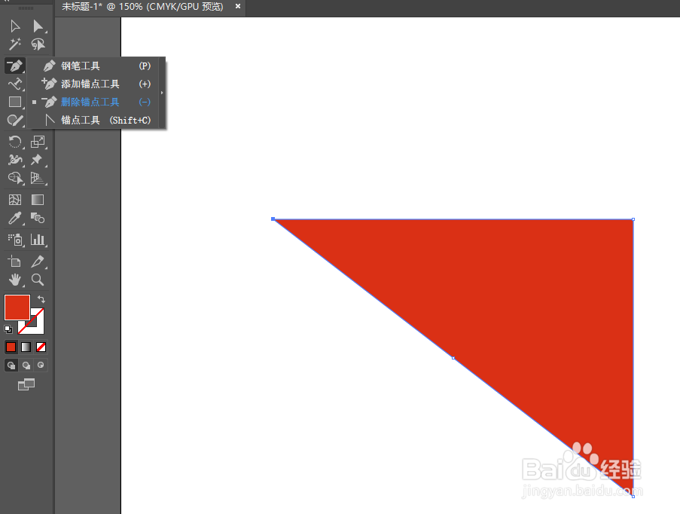This screenshot has height=514, width=680.
Task: Set paint mode to Color
Action: [11, 347]
